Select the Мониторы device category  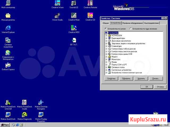(x=116, y=59)
